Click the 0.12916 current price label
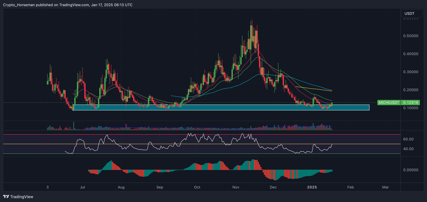 410,102
